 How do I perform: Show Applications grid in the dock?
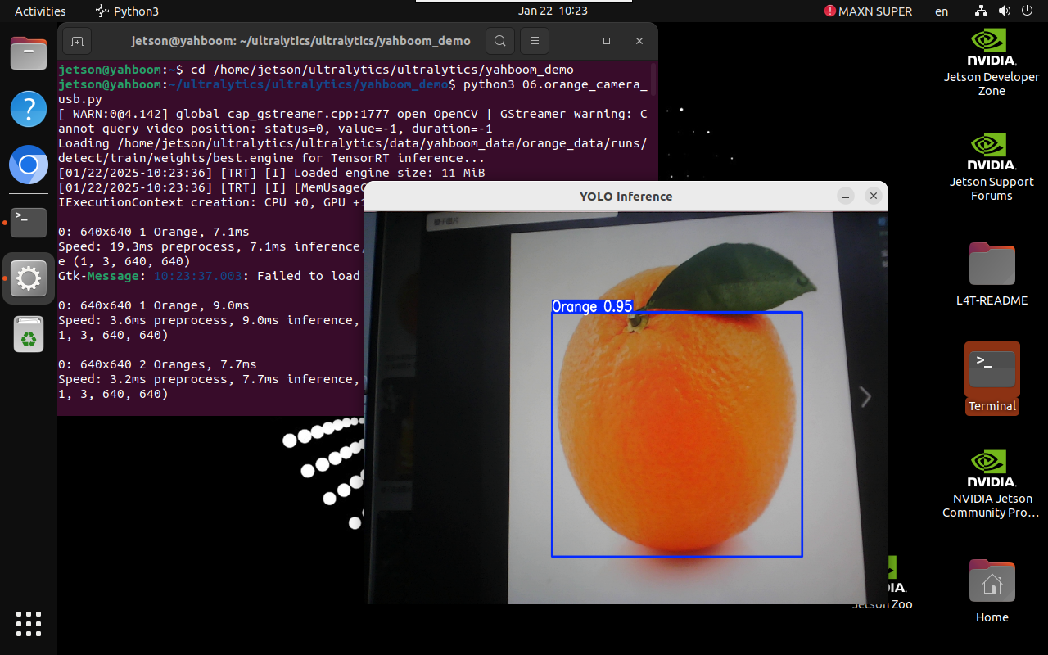click(29, 624)
